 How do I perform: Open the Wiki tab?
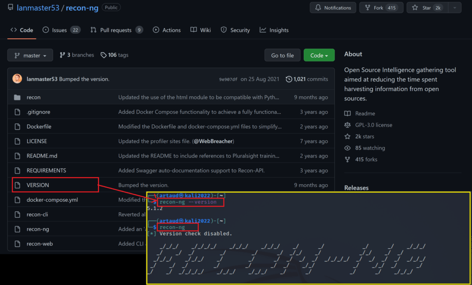(201, 30)
